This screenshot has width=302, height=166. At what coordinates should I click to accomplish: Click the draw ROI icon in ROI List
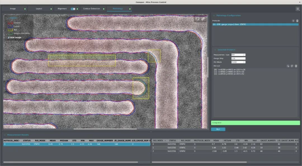(x=288, y=66)
